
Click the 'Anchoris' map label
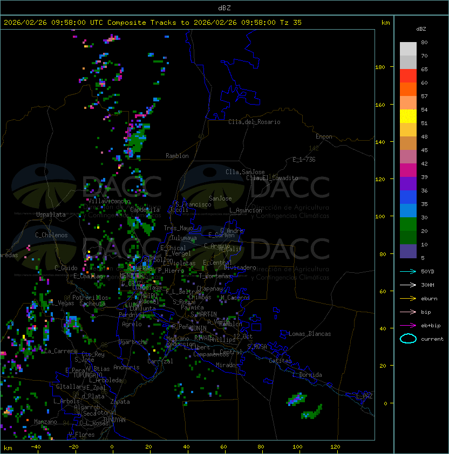point(126,367)
